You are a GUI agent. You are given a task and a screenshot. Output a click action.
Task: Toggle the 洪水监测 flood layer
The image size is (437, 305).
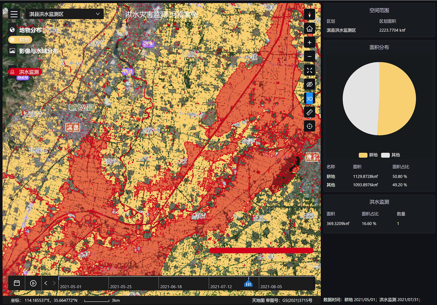click(x=25, y=72)
